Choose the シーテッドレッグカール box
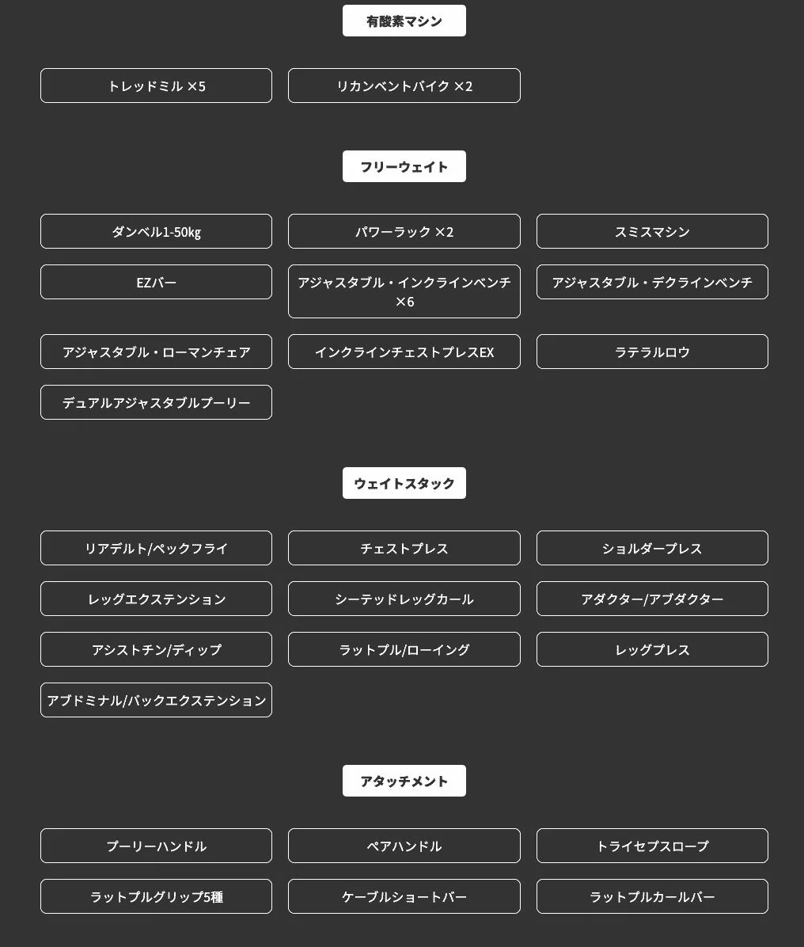The width and height of the screenshot is (804, 947). coord(404,599)
